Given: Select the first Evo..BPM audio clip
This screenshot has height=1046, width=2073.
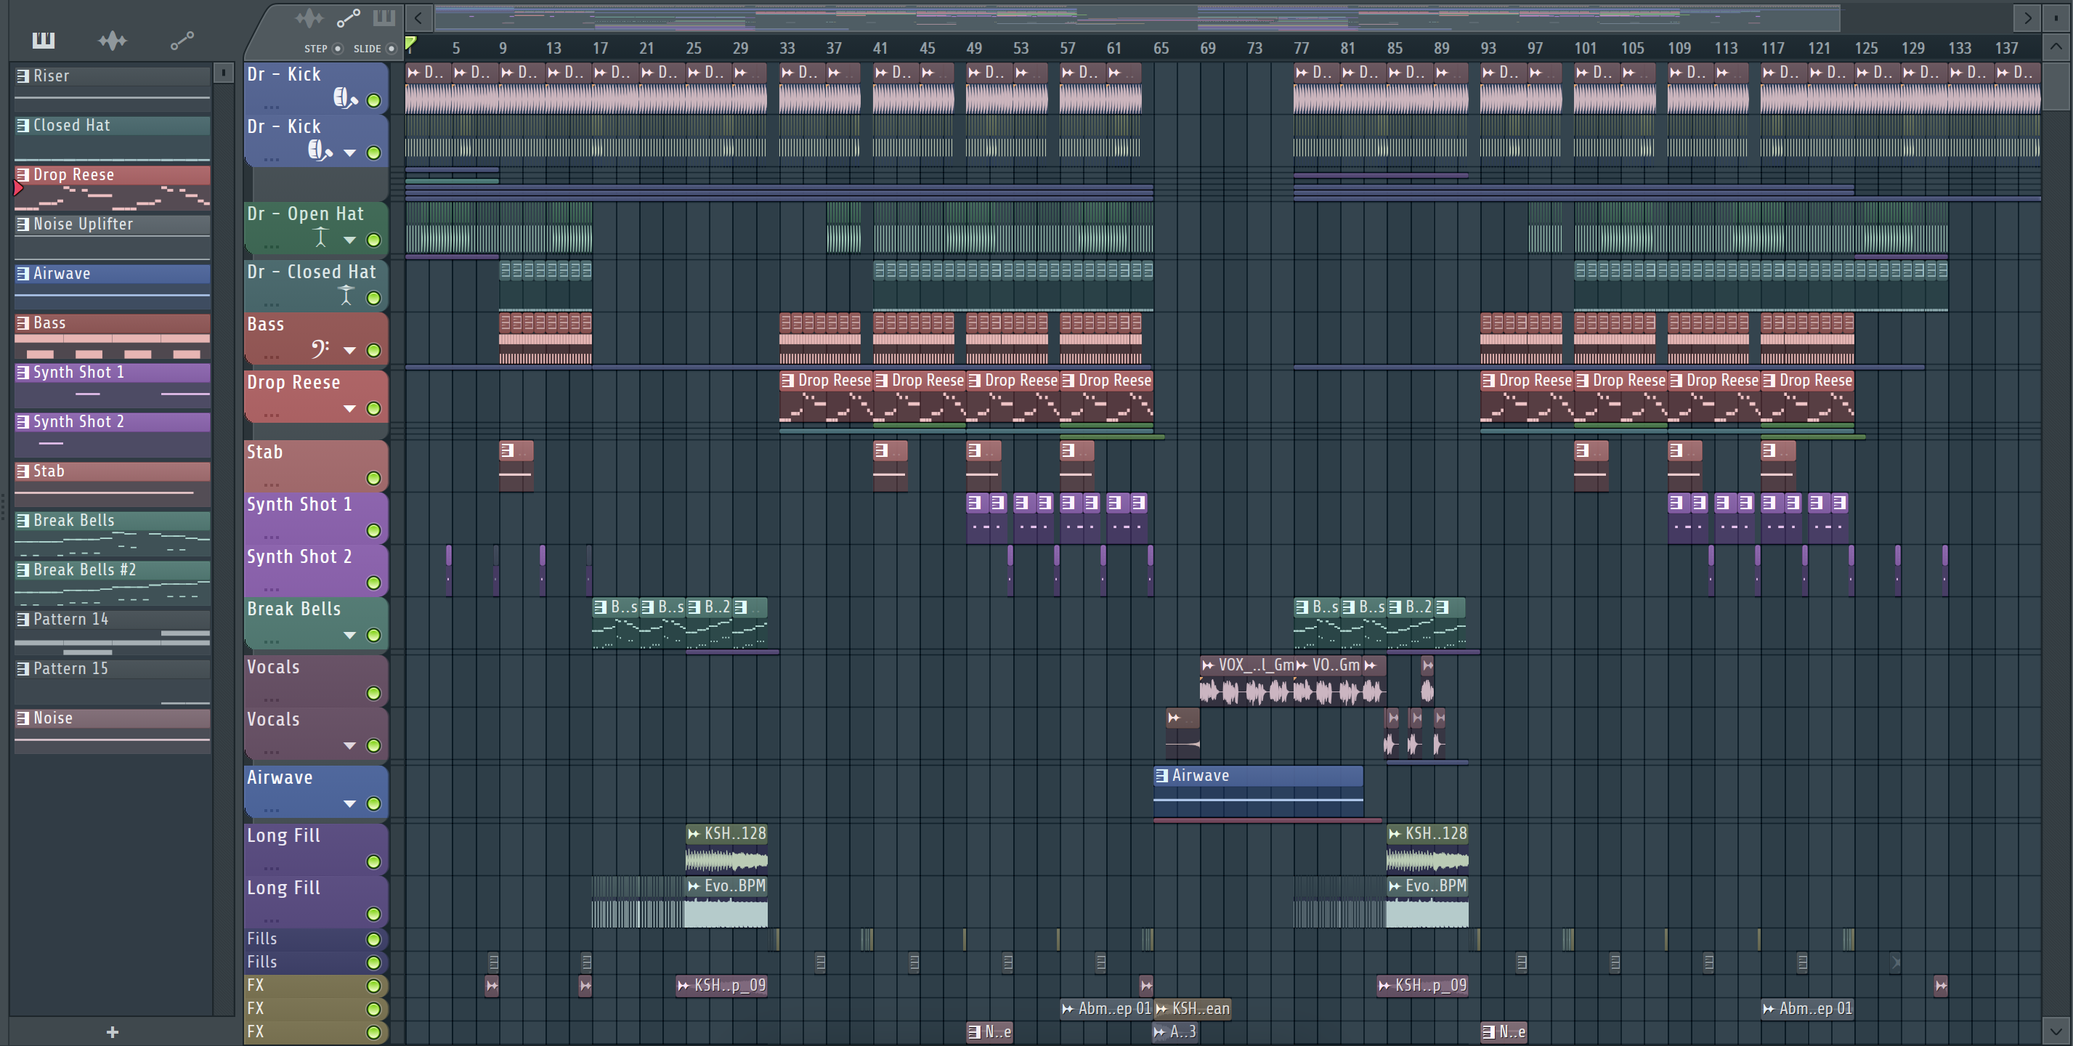Looking at the screenshot, I should click(x=726, y=901).
